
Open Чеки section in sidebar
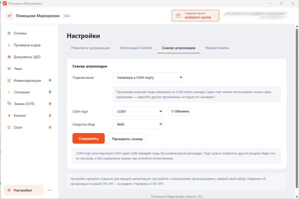click(x=29, y=69)
